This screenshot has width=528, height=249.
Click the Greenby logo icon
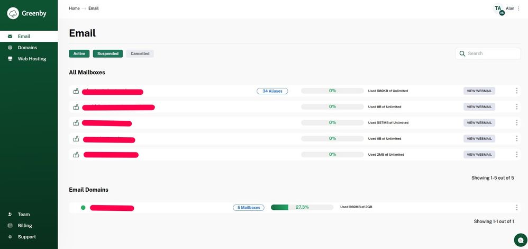13,13
